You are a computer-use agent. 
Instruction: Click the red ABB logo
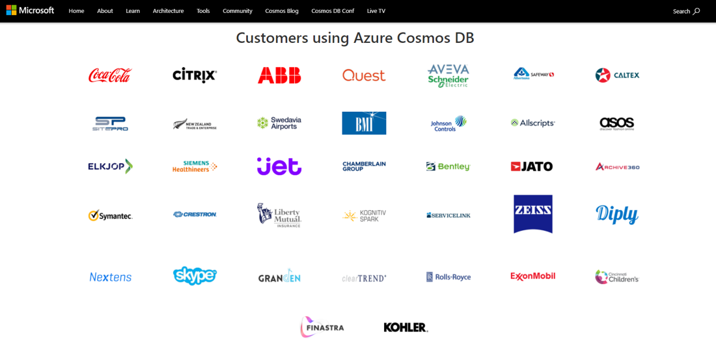pos(279,75)
